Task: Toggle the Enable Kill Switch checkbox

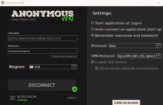Action: 92,62
